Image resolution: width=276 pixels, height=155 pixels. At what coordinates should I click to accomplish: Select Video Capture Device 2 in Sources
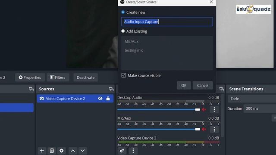click(75, 99)
